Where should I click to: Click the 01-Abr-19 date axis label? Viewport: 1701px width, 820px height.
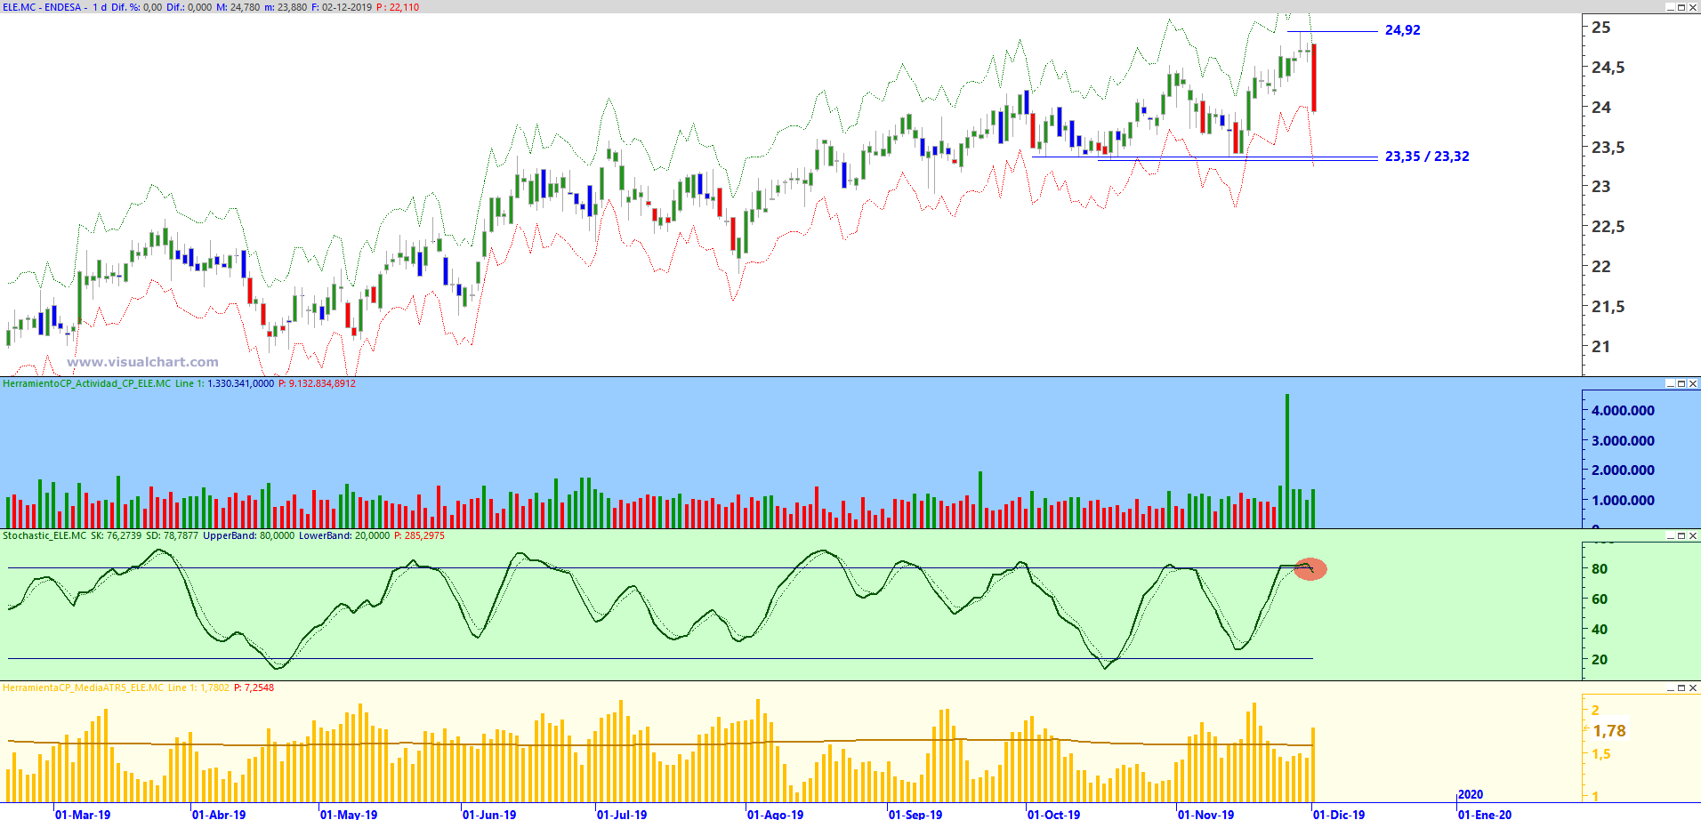point(219,814)
